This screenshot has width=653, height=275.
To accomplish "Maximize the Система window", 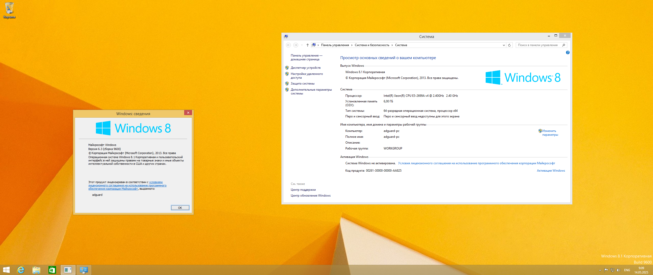I will point(556,35).
